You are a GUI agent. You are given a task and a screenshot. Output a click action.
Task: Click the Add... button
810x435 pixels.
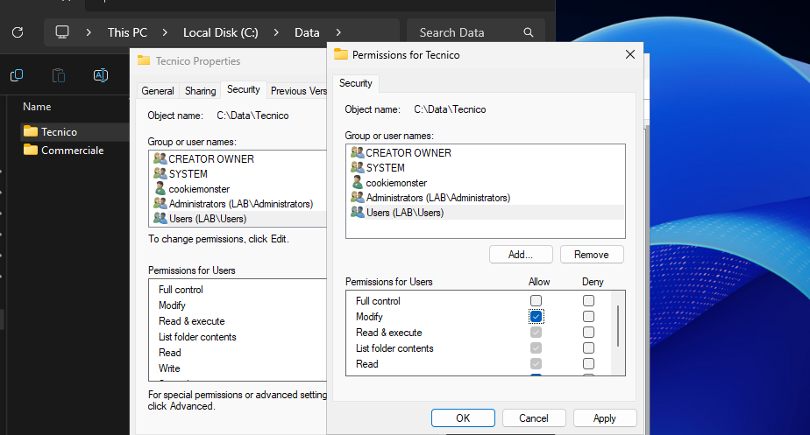pos(521,255)
